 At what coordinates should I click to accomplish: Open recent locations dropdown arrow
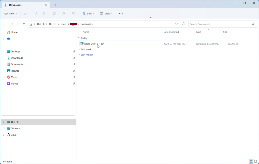click(18, 24)
